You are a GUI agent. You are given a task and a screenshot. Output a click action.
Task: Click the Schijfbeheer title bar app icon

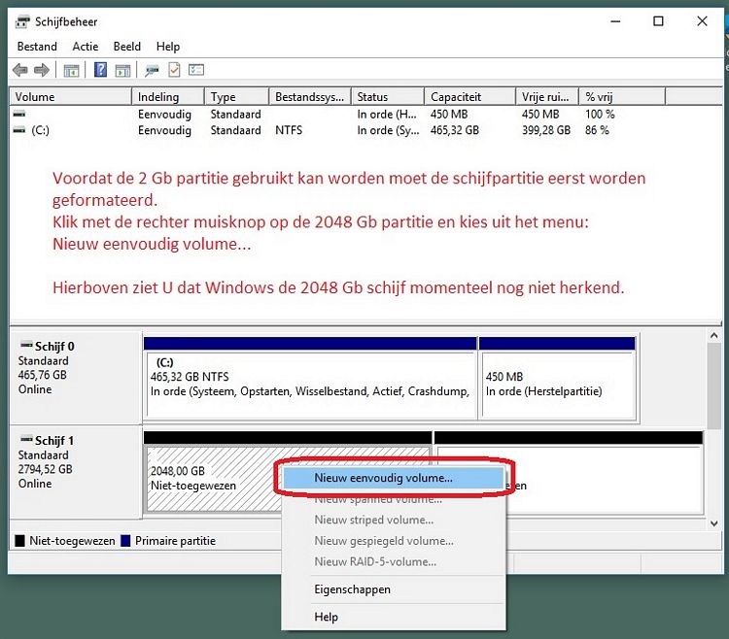point(22,21)
